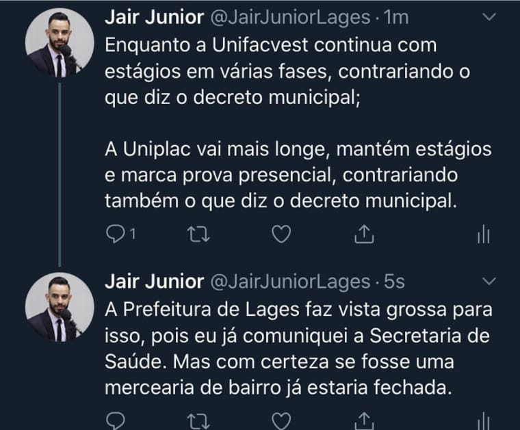
Task: Open the Jair Junior name on the first tweet
Action: (154, 18)
